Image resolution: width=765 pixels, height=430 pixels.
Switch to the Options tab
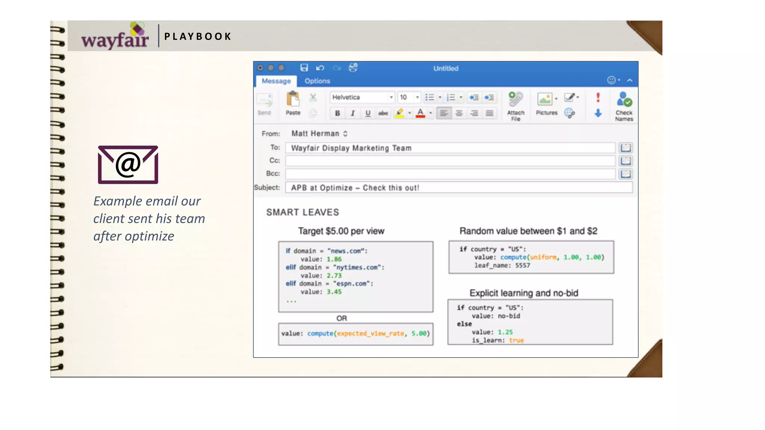pos(317,81)
